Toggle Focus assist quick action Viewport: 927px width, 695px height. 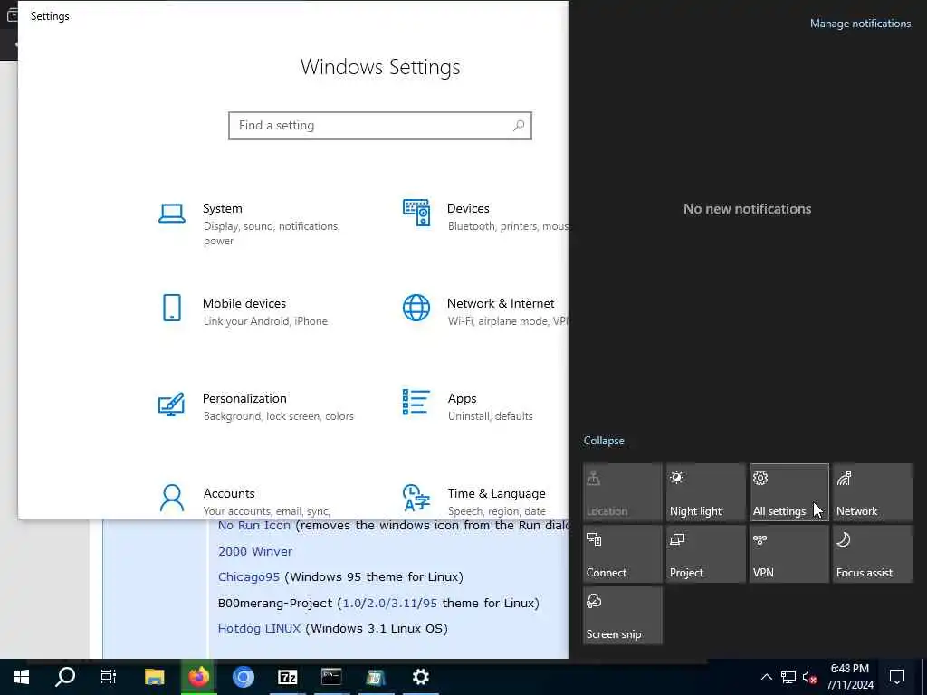(x=872, y=554)
